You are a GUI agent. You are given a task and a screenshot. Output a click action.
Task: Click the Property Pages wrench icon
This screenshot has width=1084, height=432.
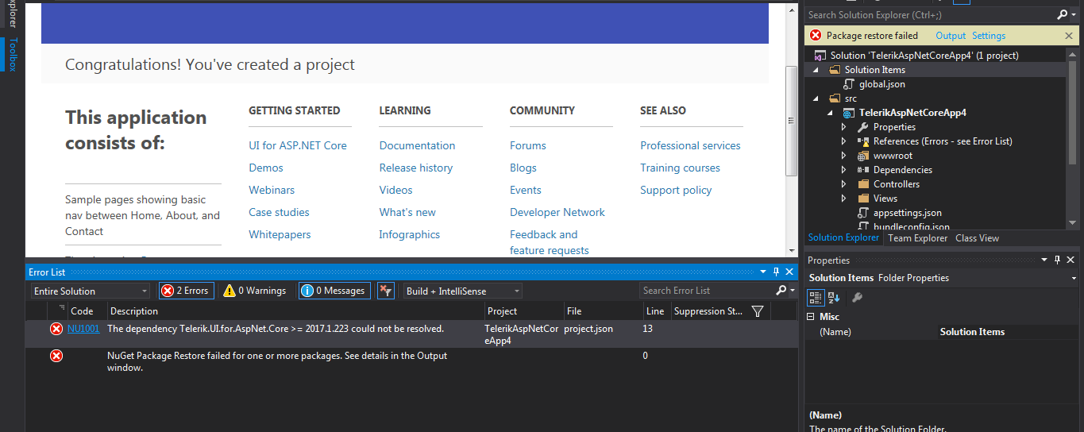(857, 297)
